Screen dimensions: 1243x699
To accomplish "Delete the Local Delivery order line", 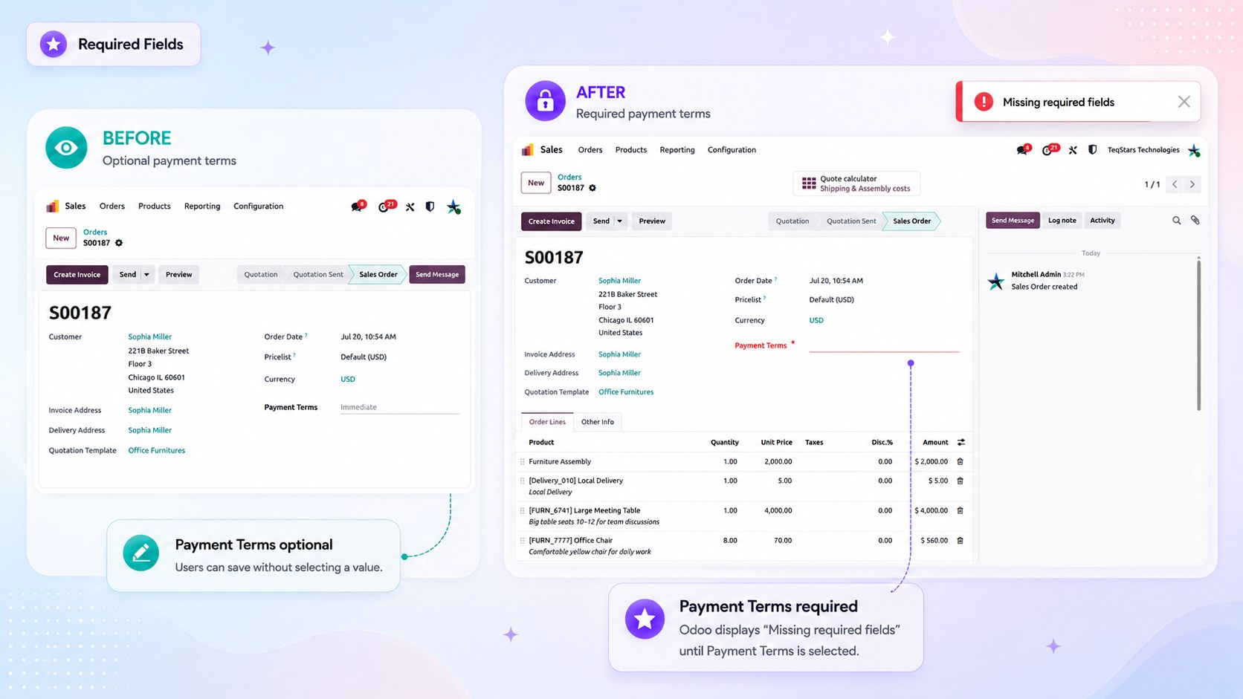I will (960, 481).
